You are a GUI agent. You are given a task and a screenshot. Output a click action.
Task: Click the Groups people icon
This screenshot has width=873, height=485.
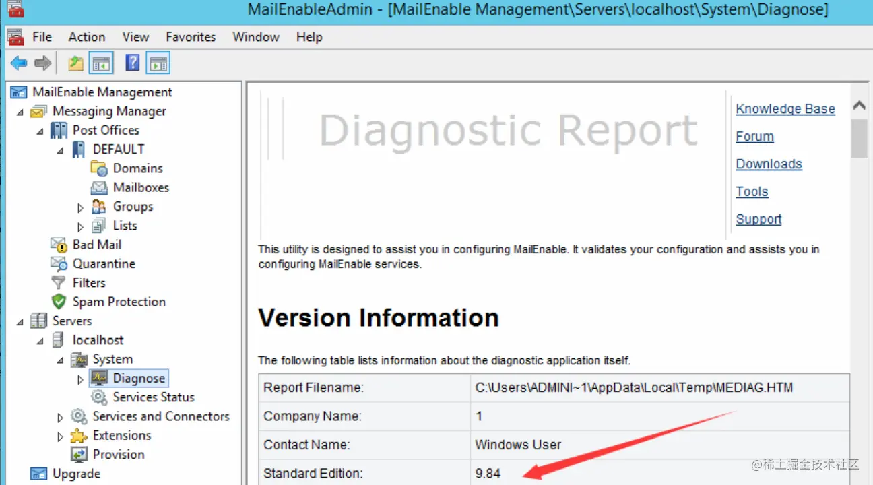point(99,206)
